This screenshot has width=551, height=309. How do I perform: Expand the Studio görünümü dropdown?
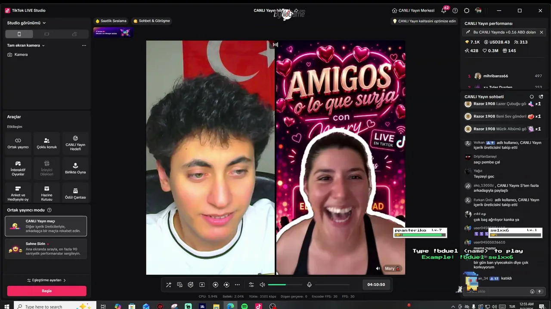[26, 23]
